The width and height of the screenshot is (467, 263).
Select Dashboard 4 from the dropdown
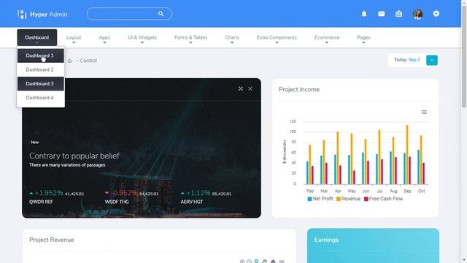tap(41, 97)
